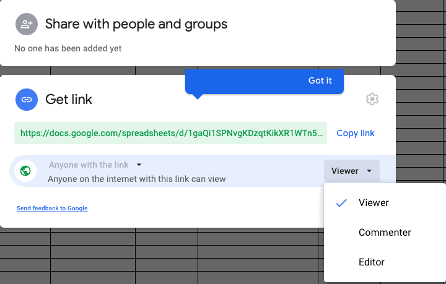
Task: Click the Get link heading
Action: coord(69,100)
